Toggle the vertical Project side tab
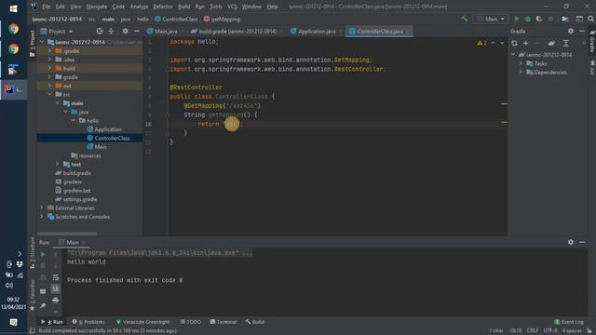The image size is (596, 335). tap(33, 43)
